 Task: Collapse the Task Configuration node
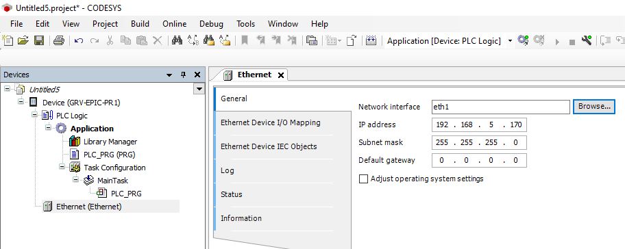click(62, 167)
